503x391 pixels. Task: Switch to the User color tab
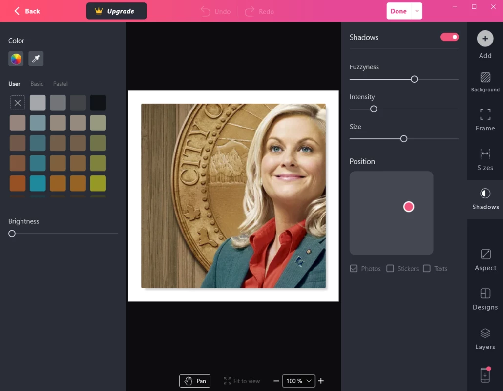click(15, 84)
